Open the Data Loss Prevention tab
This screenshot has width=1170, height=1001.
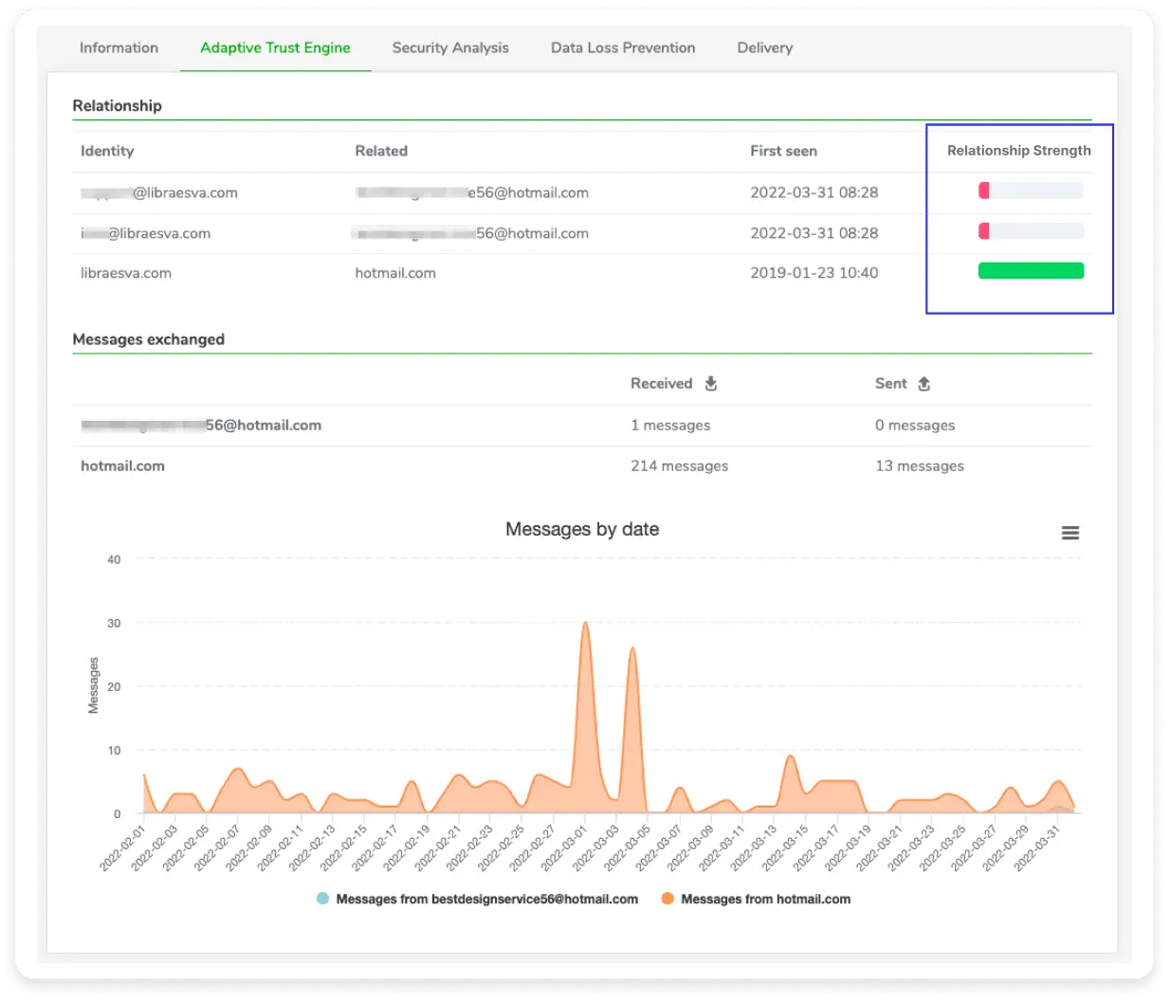tap(623, 47)
